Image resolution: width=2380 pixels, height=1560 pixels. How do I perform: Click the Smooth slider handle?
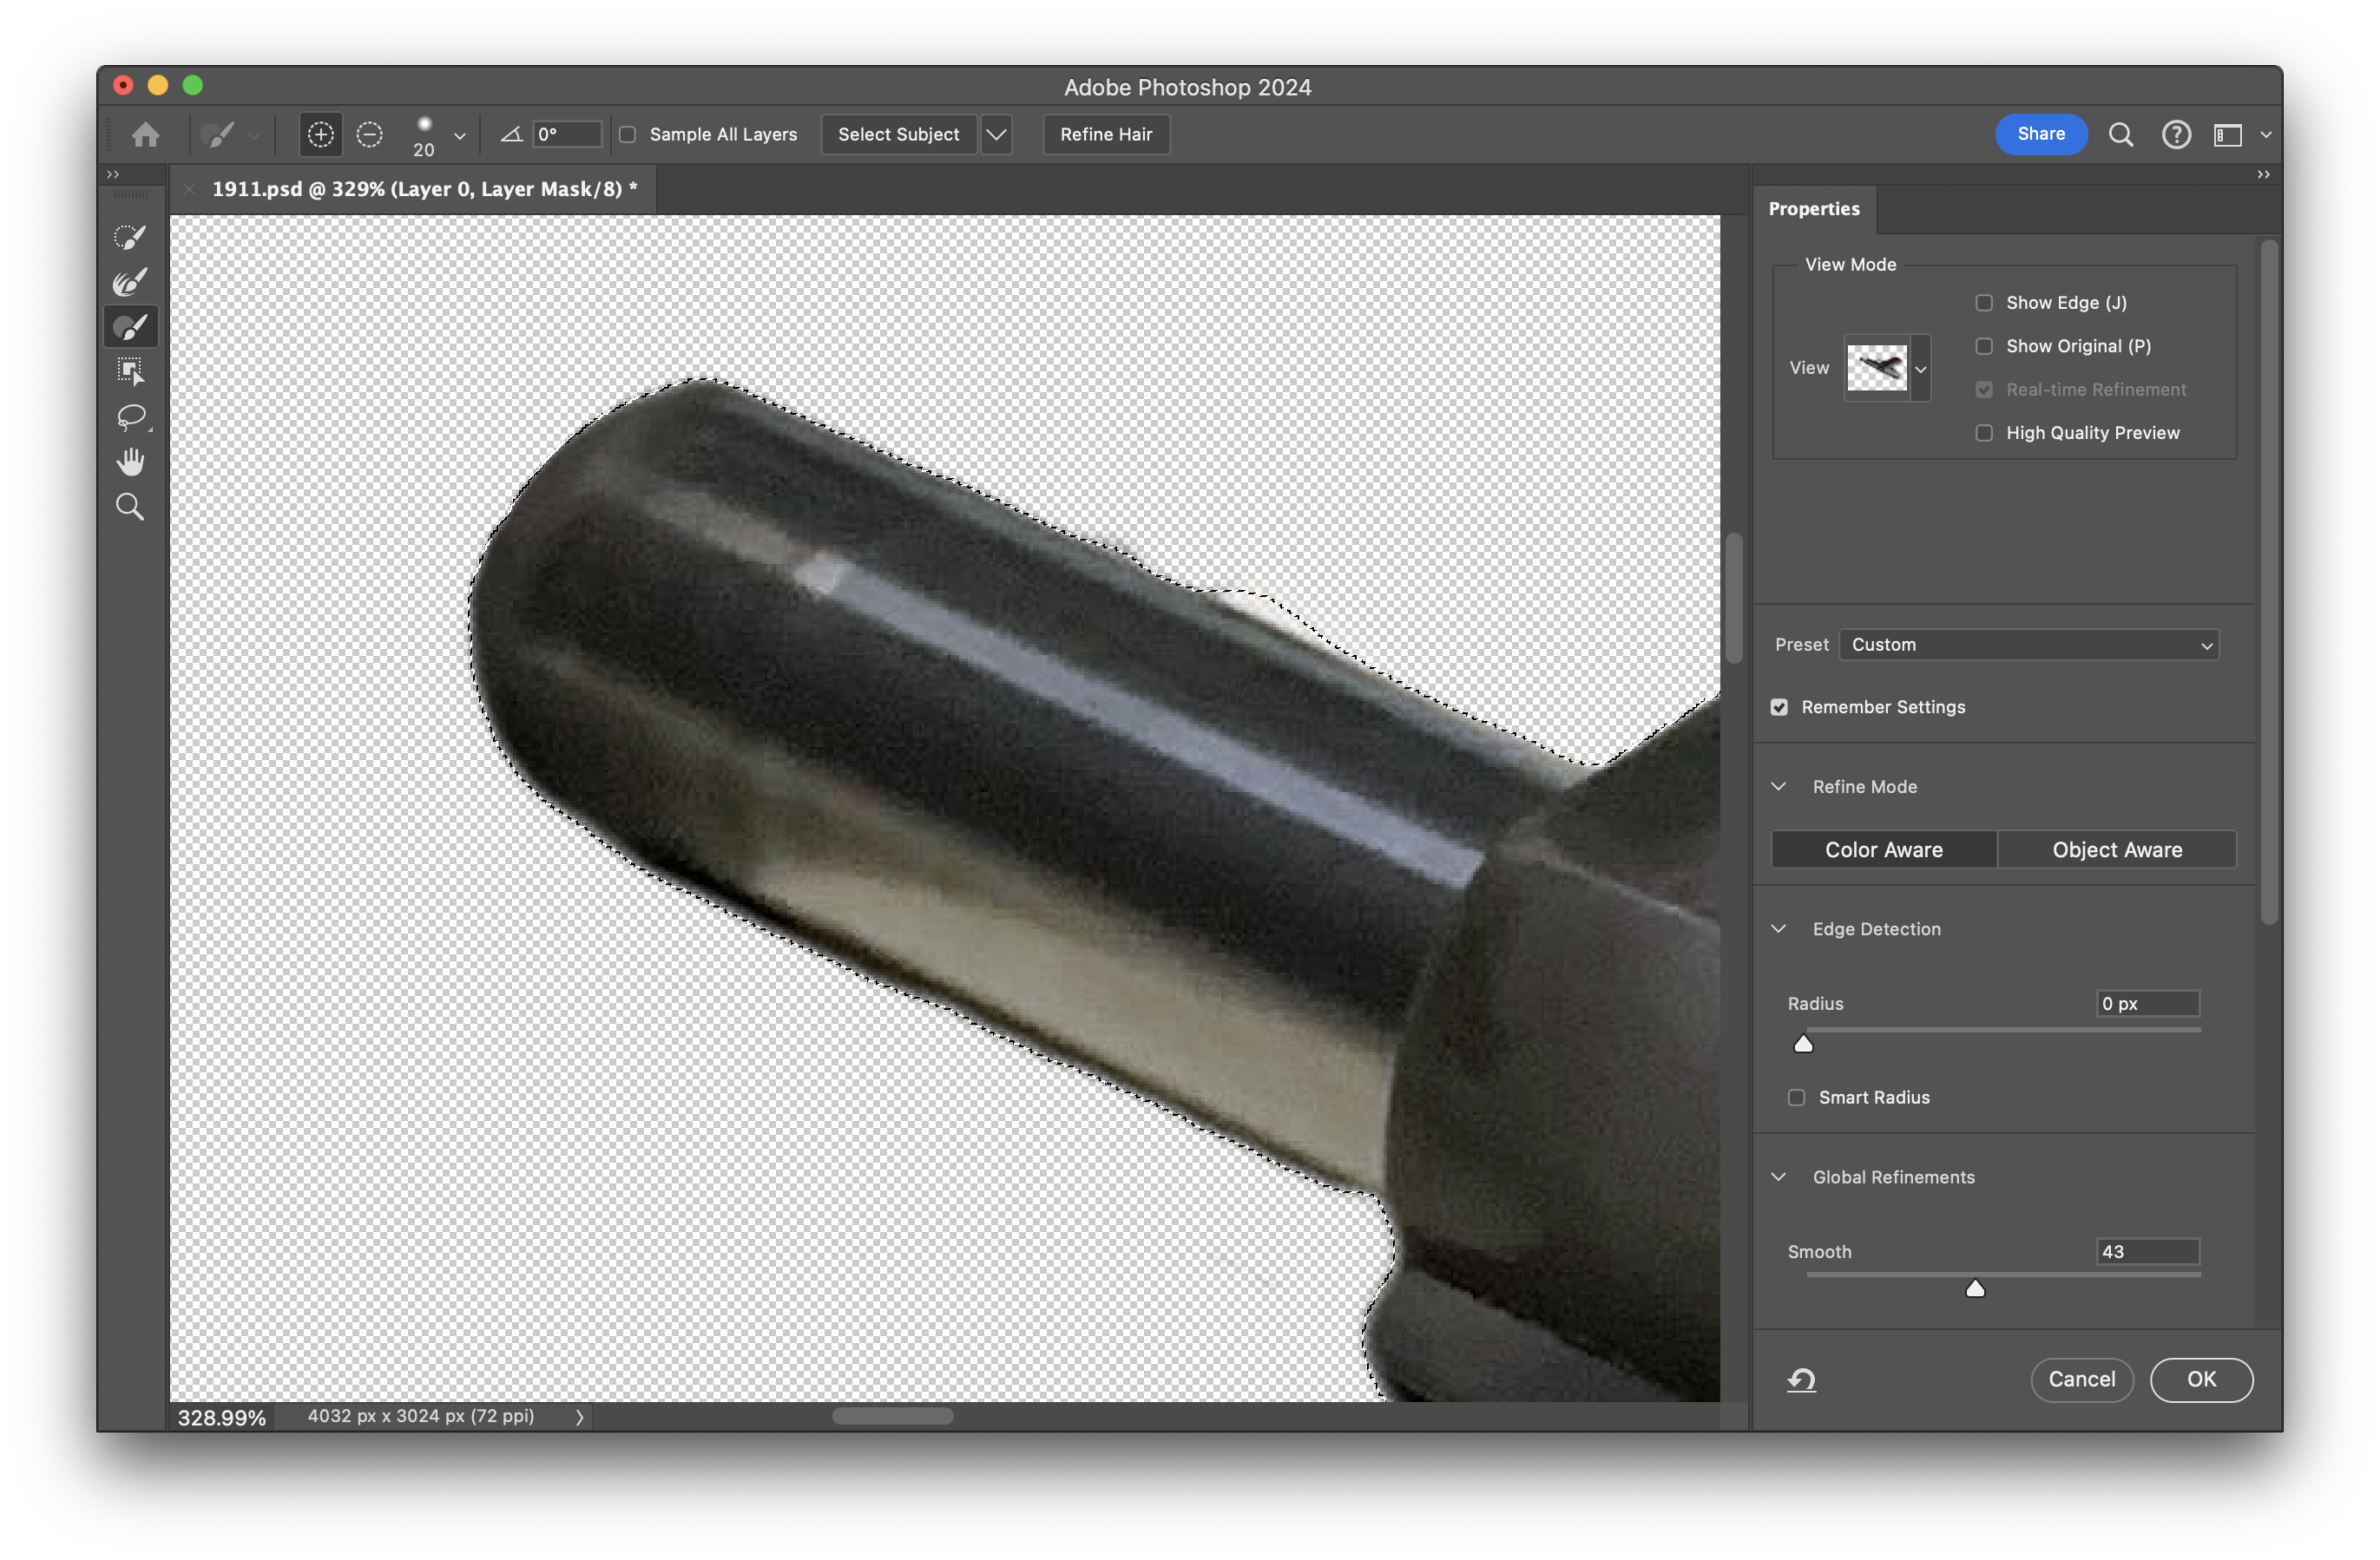coord(1974,1289)
